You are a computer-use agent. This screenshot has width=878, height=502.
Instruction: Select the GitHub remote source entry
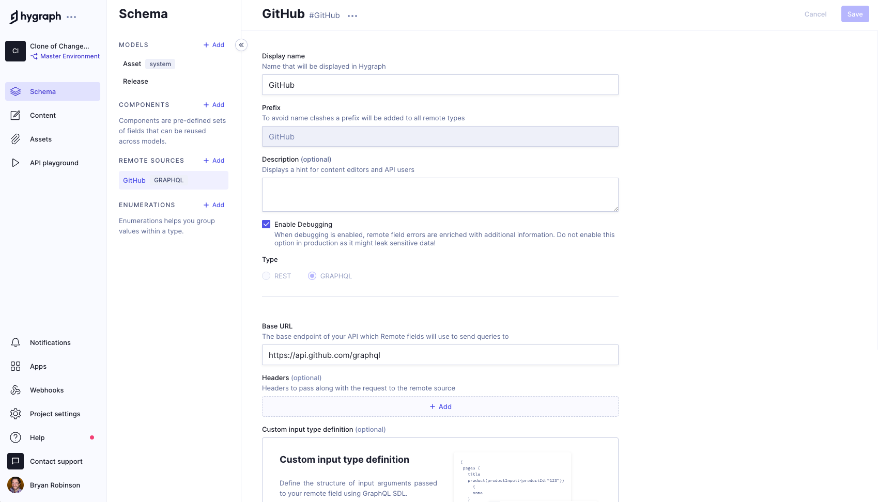click(x=134, y=180)
